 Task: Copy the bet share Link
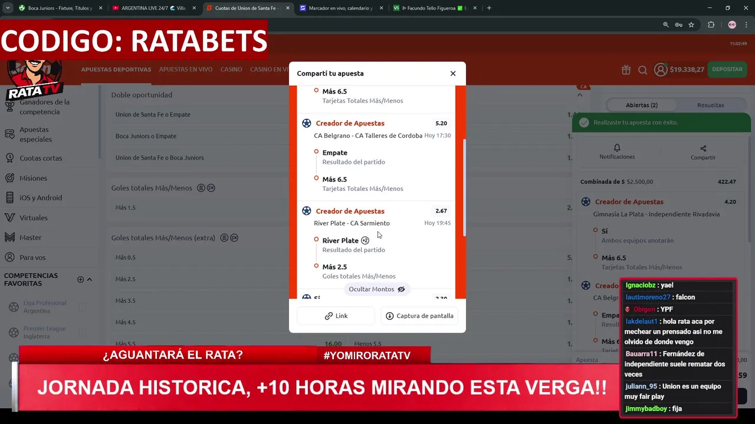click(x=336, y=316)
